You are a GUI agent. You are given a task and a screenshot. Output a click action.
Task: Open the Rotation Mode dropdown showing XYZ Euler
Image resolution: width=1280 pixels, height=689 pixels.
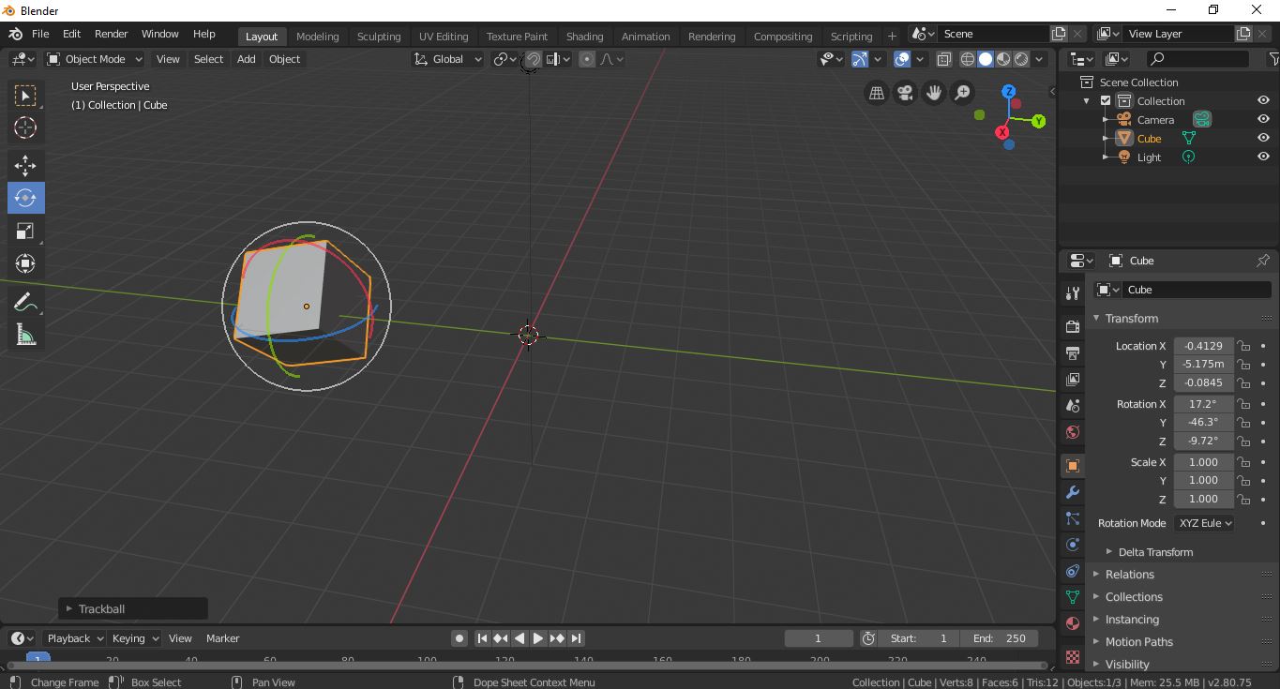1204,523
